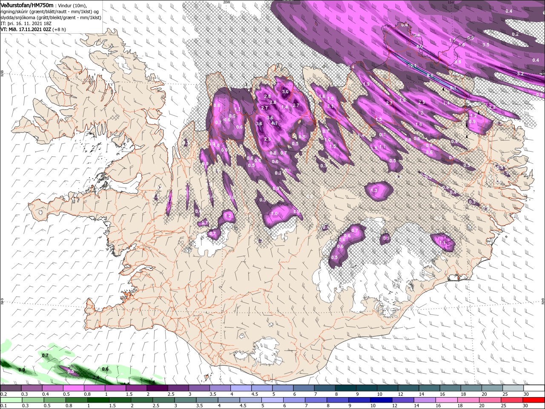Click the 3.2 value in the northeast snow band
Image resolution: width=545 pixels, height=409 pixels.
520,74
